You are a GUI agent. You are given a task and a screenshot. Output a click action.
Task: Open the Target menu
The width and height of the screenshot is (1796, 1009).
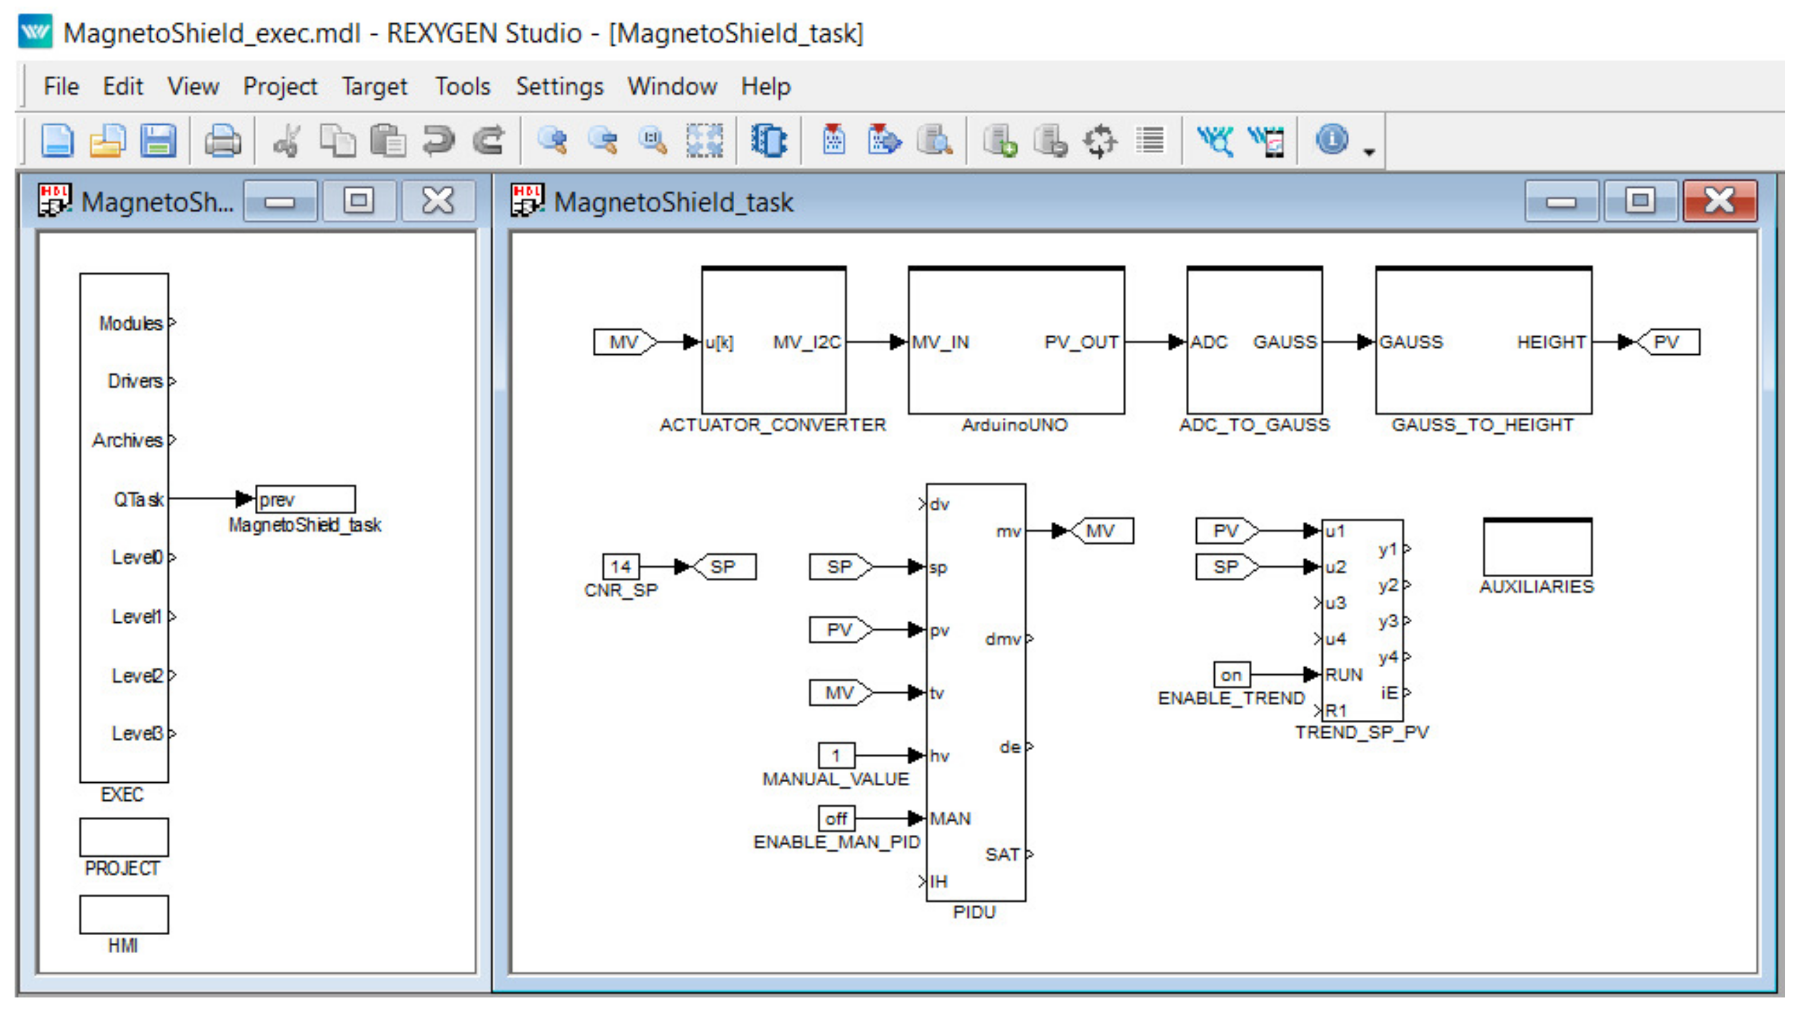(x=374, y=86)
